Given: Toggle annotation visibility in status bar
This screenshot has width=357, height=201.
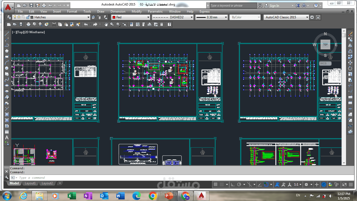Looking at the screenshot, I should 277,185.
